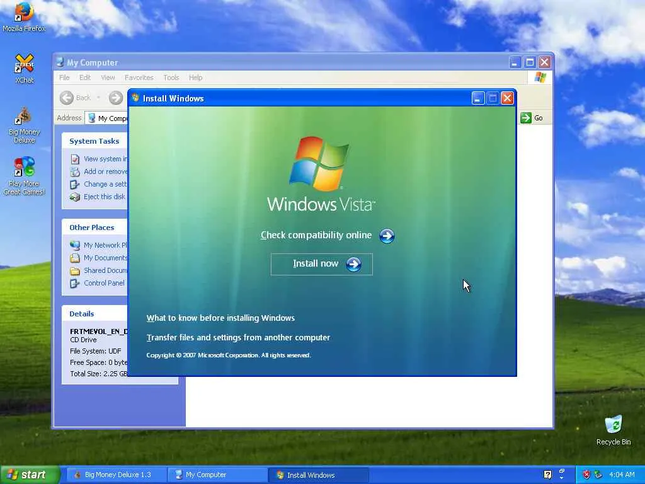This screenshot has height=484, width=645.
Task: Click Back button in My Computer toolbar
Action: (x=76, y=98)
